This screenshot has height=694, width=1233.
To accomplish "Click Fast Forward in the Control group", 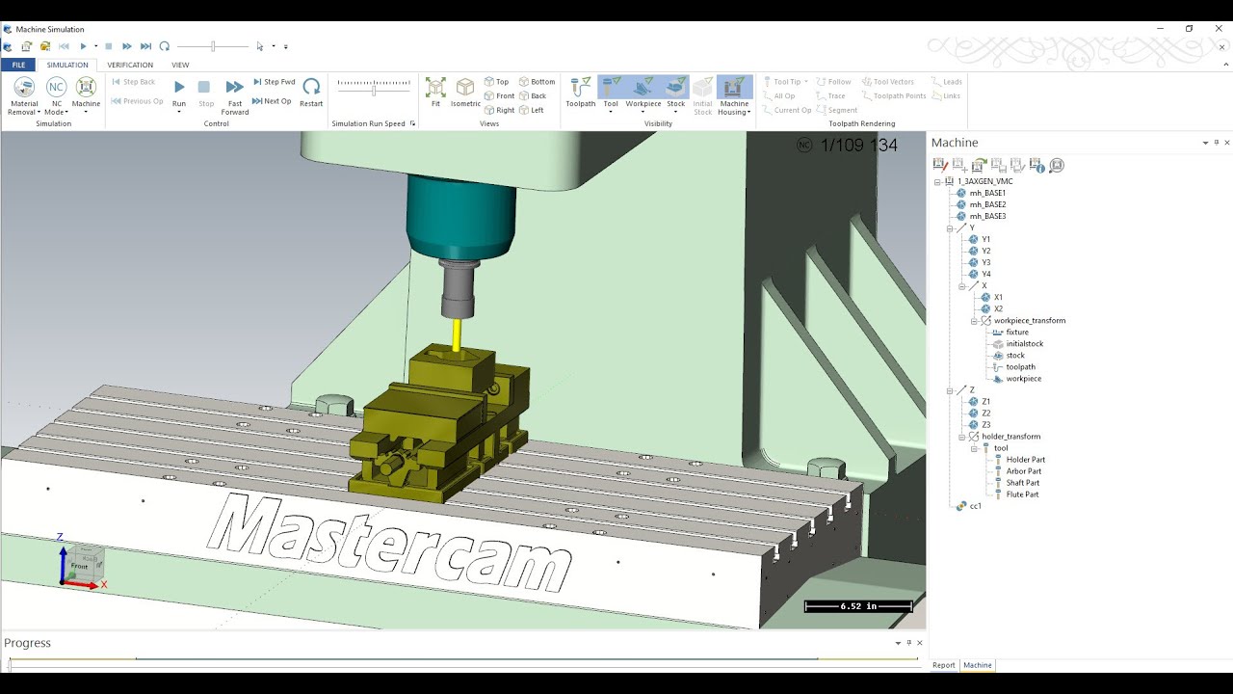I will click(x=234, y=93).
